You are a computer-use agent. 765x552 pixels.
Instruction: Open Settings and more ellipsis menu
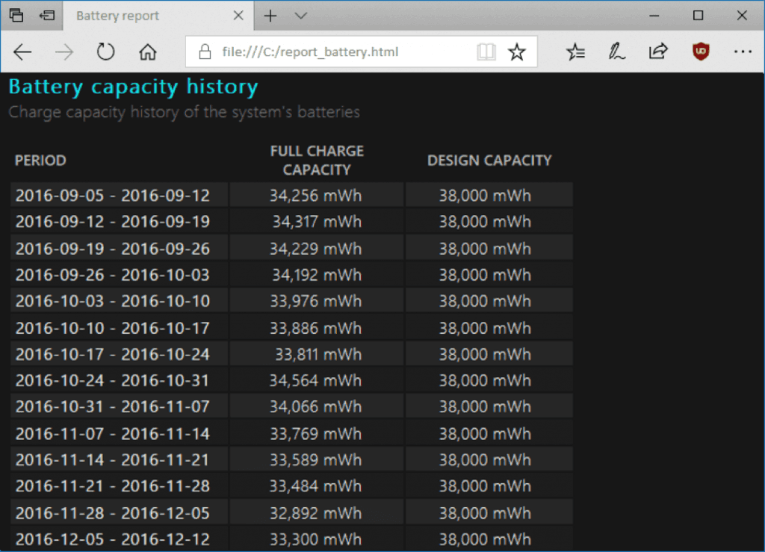[742, 52]
